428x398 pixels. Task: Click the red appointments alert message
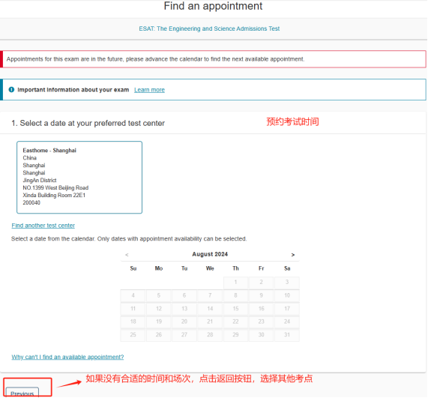213,59
